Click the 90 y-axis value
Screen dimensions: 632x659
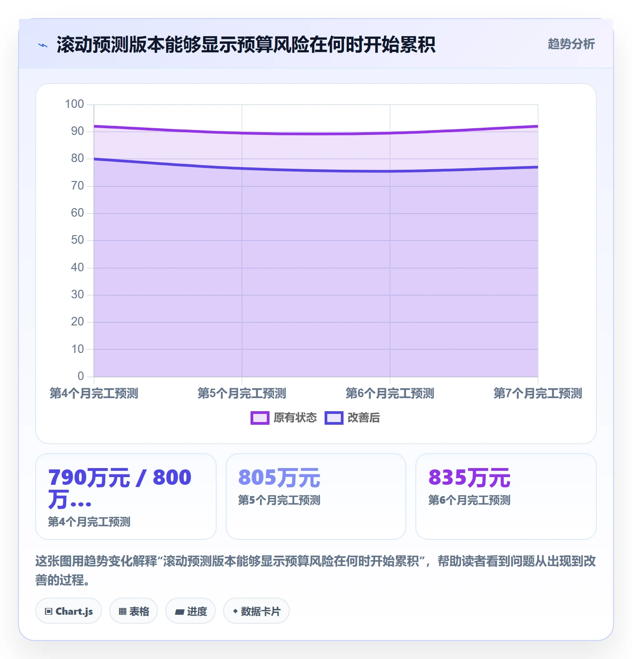tap(78, 131)
